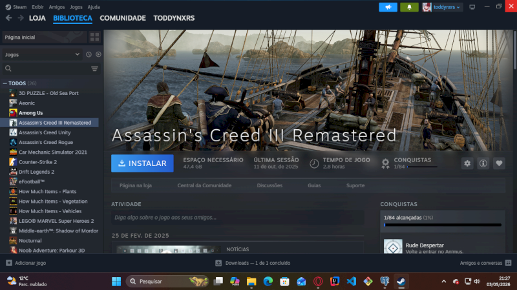Click the Adicionar jogo plus icon

point(9,263)
